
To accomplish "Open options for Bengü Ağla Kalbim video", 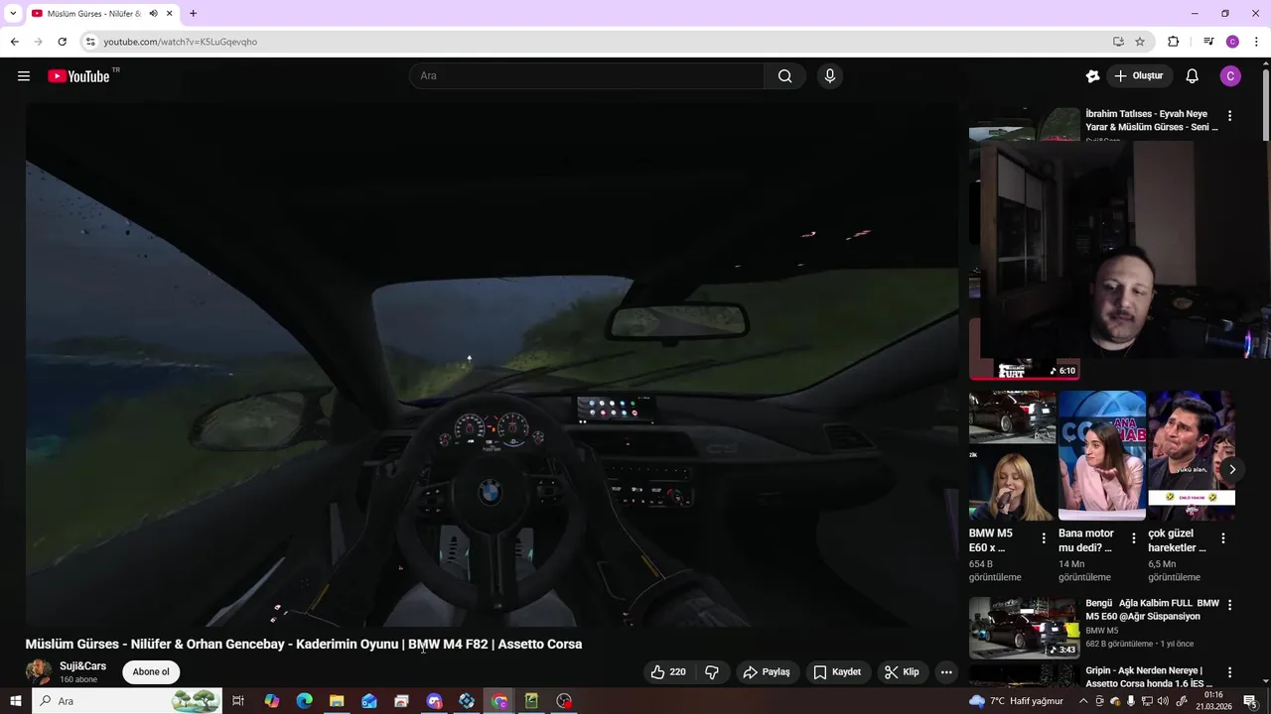I will 1229,605.
